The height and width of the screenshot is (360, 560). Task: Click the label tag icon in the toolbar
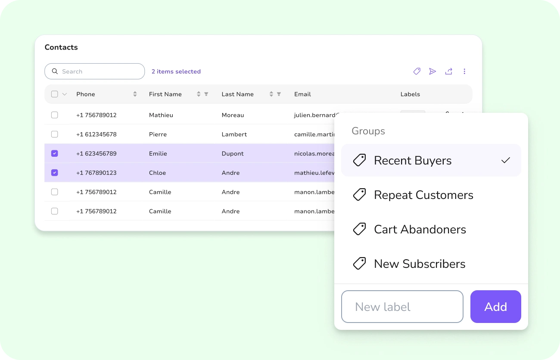coord(417,71)
